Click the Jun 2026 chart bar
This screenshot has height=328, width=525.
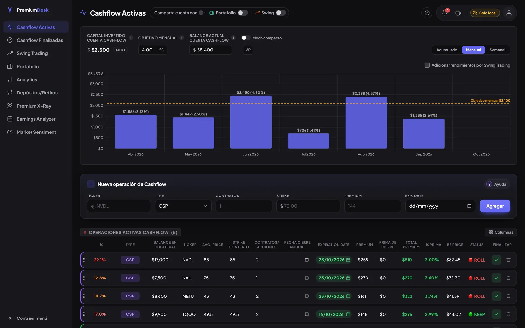pyautogui.click(x=251, y=122)
